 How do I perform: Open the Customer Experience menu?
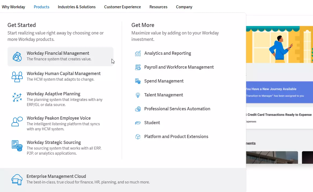[123, 7]
